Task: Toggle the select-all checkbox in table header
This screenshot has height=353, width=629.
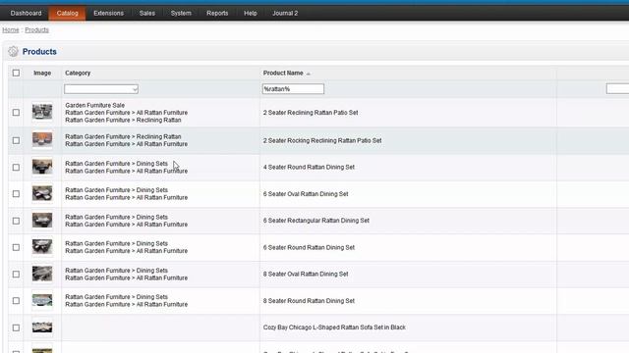Action: (16, 73)
